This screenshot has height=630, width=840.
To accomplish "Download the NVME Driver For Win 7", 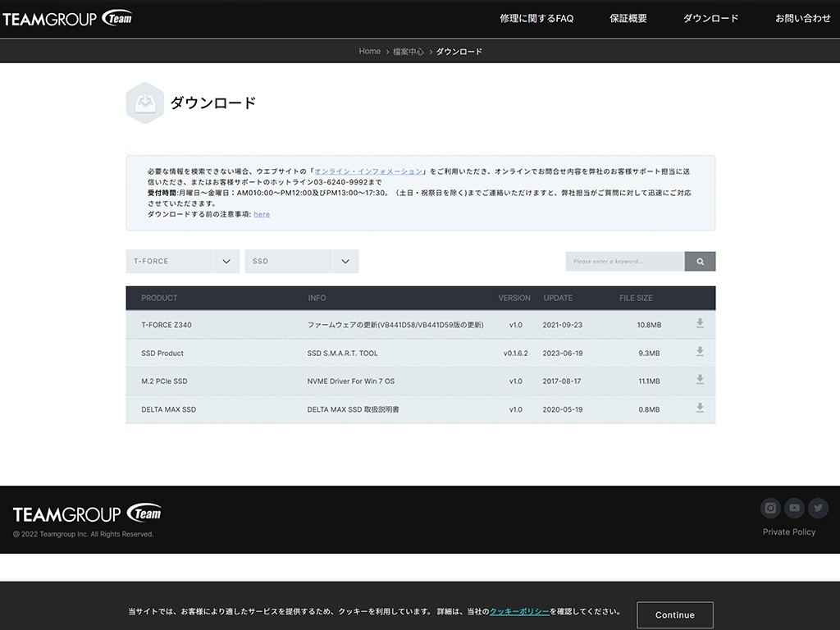I will click(x=700, y=380).
